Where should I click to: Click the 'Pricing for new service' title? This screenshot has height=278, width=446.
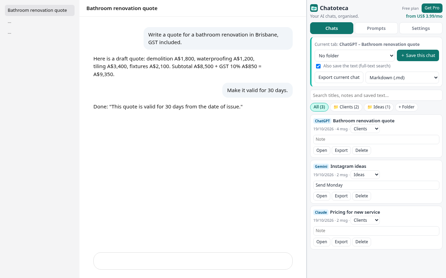point(355,212)
